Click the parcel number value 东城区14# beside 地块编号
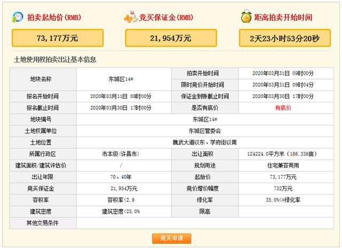The height and width of the screenshot is (249, 342). 205,119
